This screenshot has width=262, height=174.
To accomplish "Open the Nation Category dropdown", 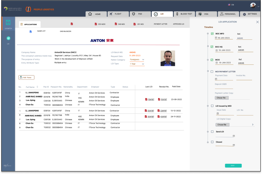I will [137, 60].
